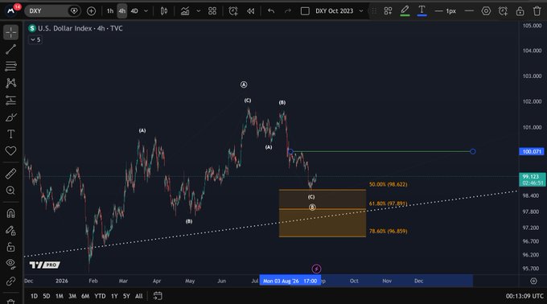
Task: Select the text annotation tool in sidebar
Action: (10, 134)
